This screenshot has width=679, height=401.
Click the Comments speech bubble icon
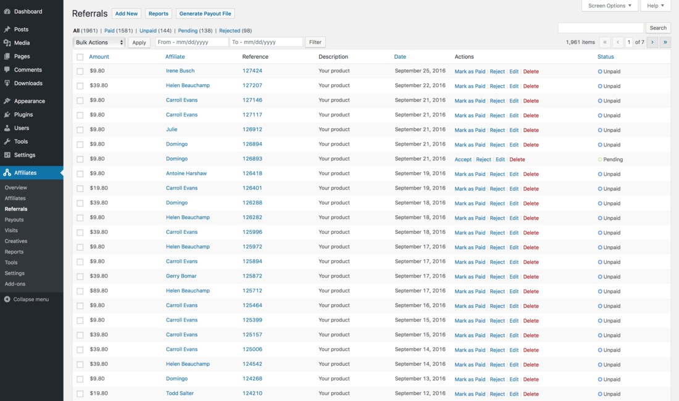coord(7,70)
